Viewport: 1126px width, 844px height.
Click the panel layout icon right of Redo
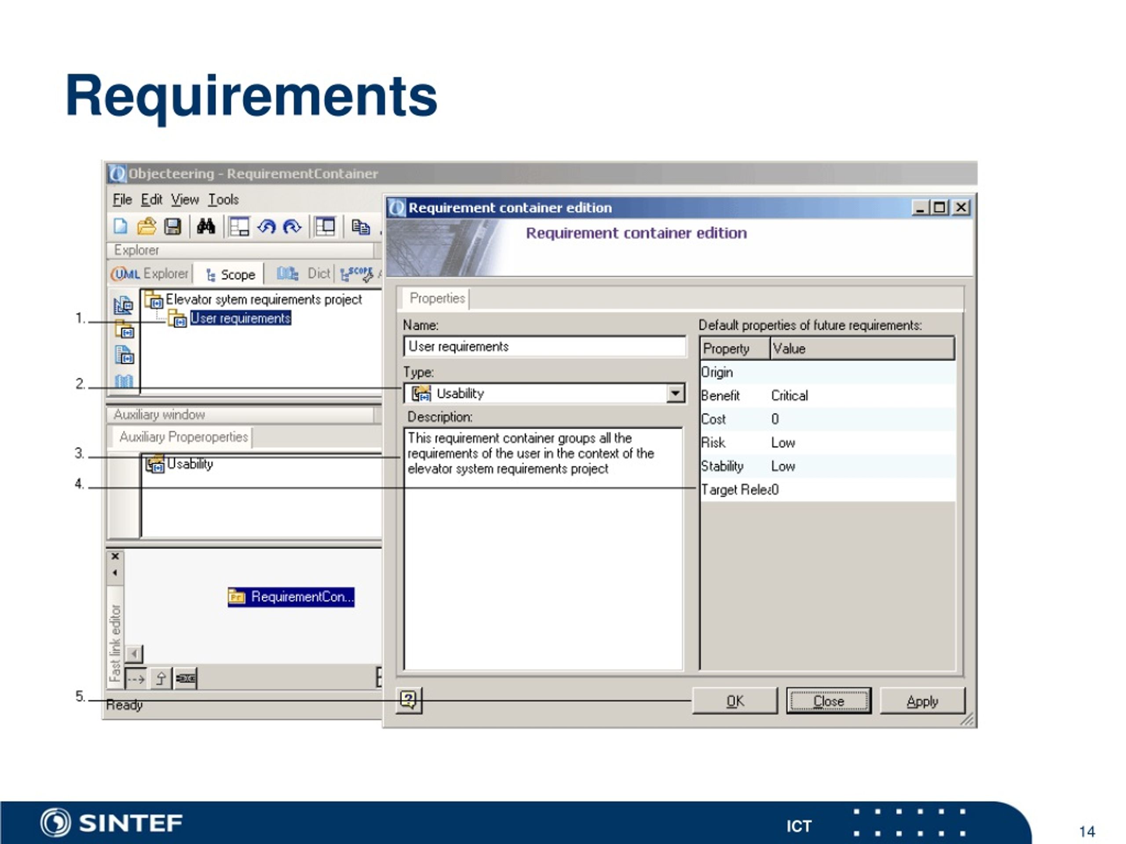325,226
